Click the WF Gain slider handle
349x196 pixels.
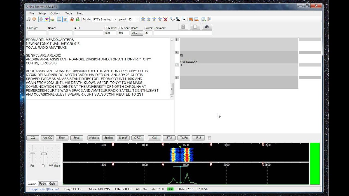pyautogui.click(x=55, y=162)
